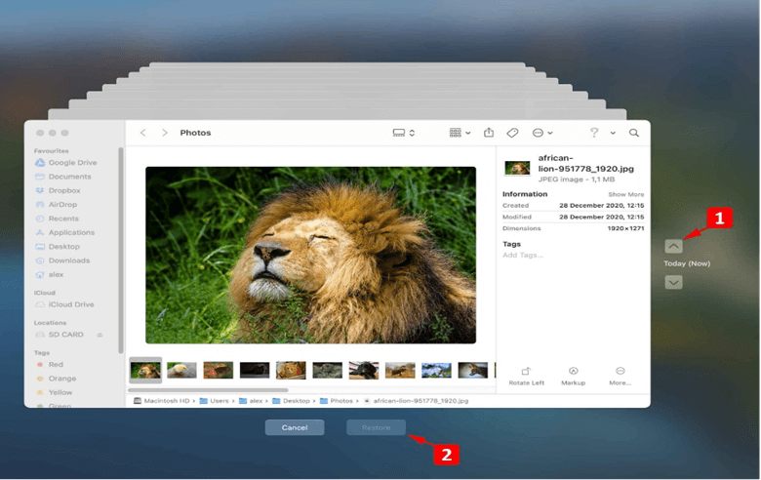Screen dimensions: 761x480
Task: Click Users in the path bar
Action: [214, 401]
